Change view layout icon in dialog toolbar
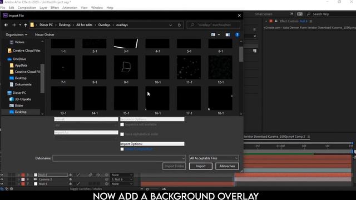 213,34
